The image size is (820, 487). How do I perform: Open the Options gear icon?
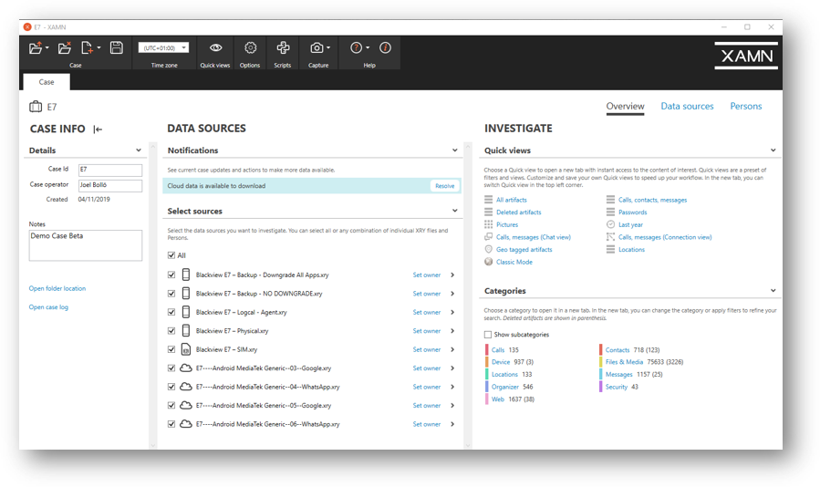coord(250,48)
